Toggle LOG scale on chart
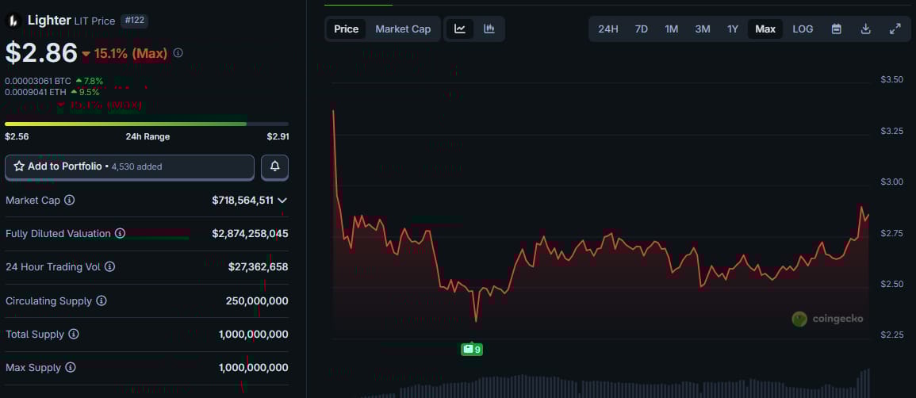 pos(803,29)
